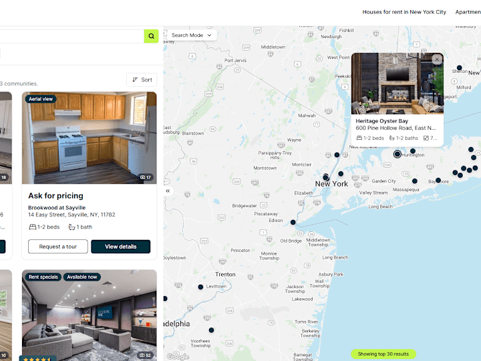Click the 14 Easy Street address text

point(71,215)
